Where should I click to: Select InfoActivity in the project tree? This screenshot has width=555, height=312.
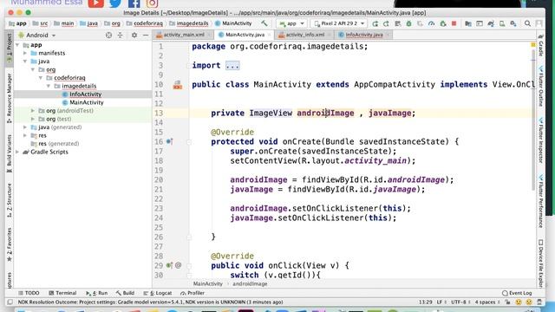(x=85, y=94)
